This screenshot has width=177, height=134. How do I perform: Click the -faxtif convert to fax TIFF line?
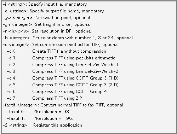click(63, 105)
